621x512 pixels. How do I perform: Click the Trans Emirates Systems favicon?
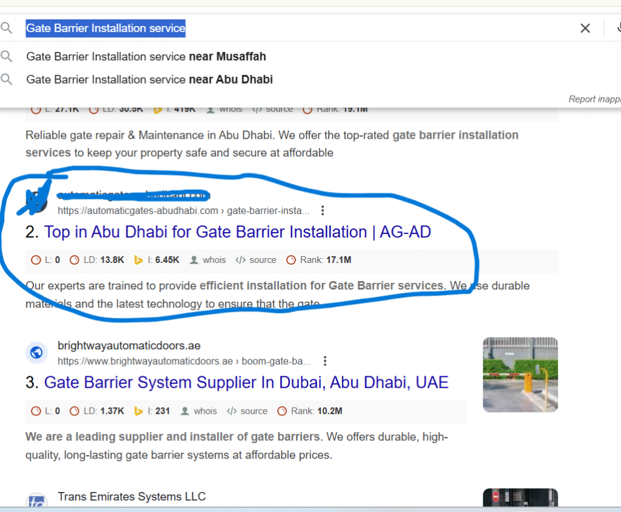pos(36,502)
